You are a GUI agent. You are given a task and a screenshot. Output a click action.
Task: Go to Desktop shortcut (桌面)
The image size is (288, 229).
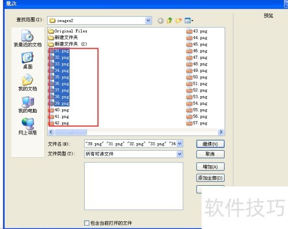pos(28,60)
